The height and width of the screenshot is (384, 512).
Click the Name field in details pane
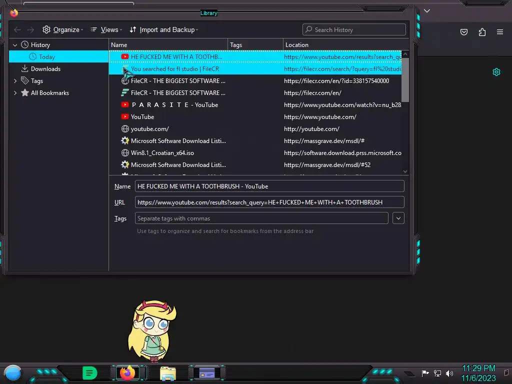[269, 186]
